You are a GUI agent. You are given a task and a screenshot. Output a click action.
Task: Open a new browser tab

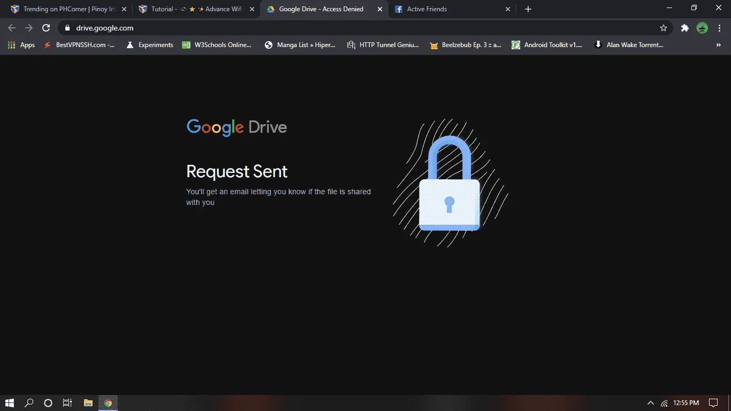[528, 9]
